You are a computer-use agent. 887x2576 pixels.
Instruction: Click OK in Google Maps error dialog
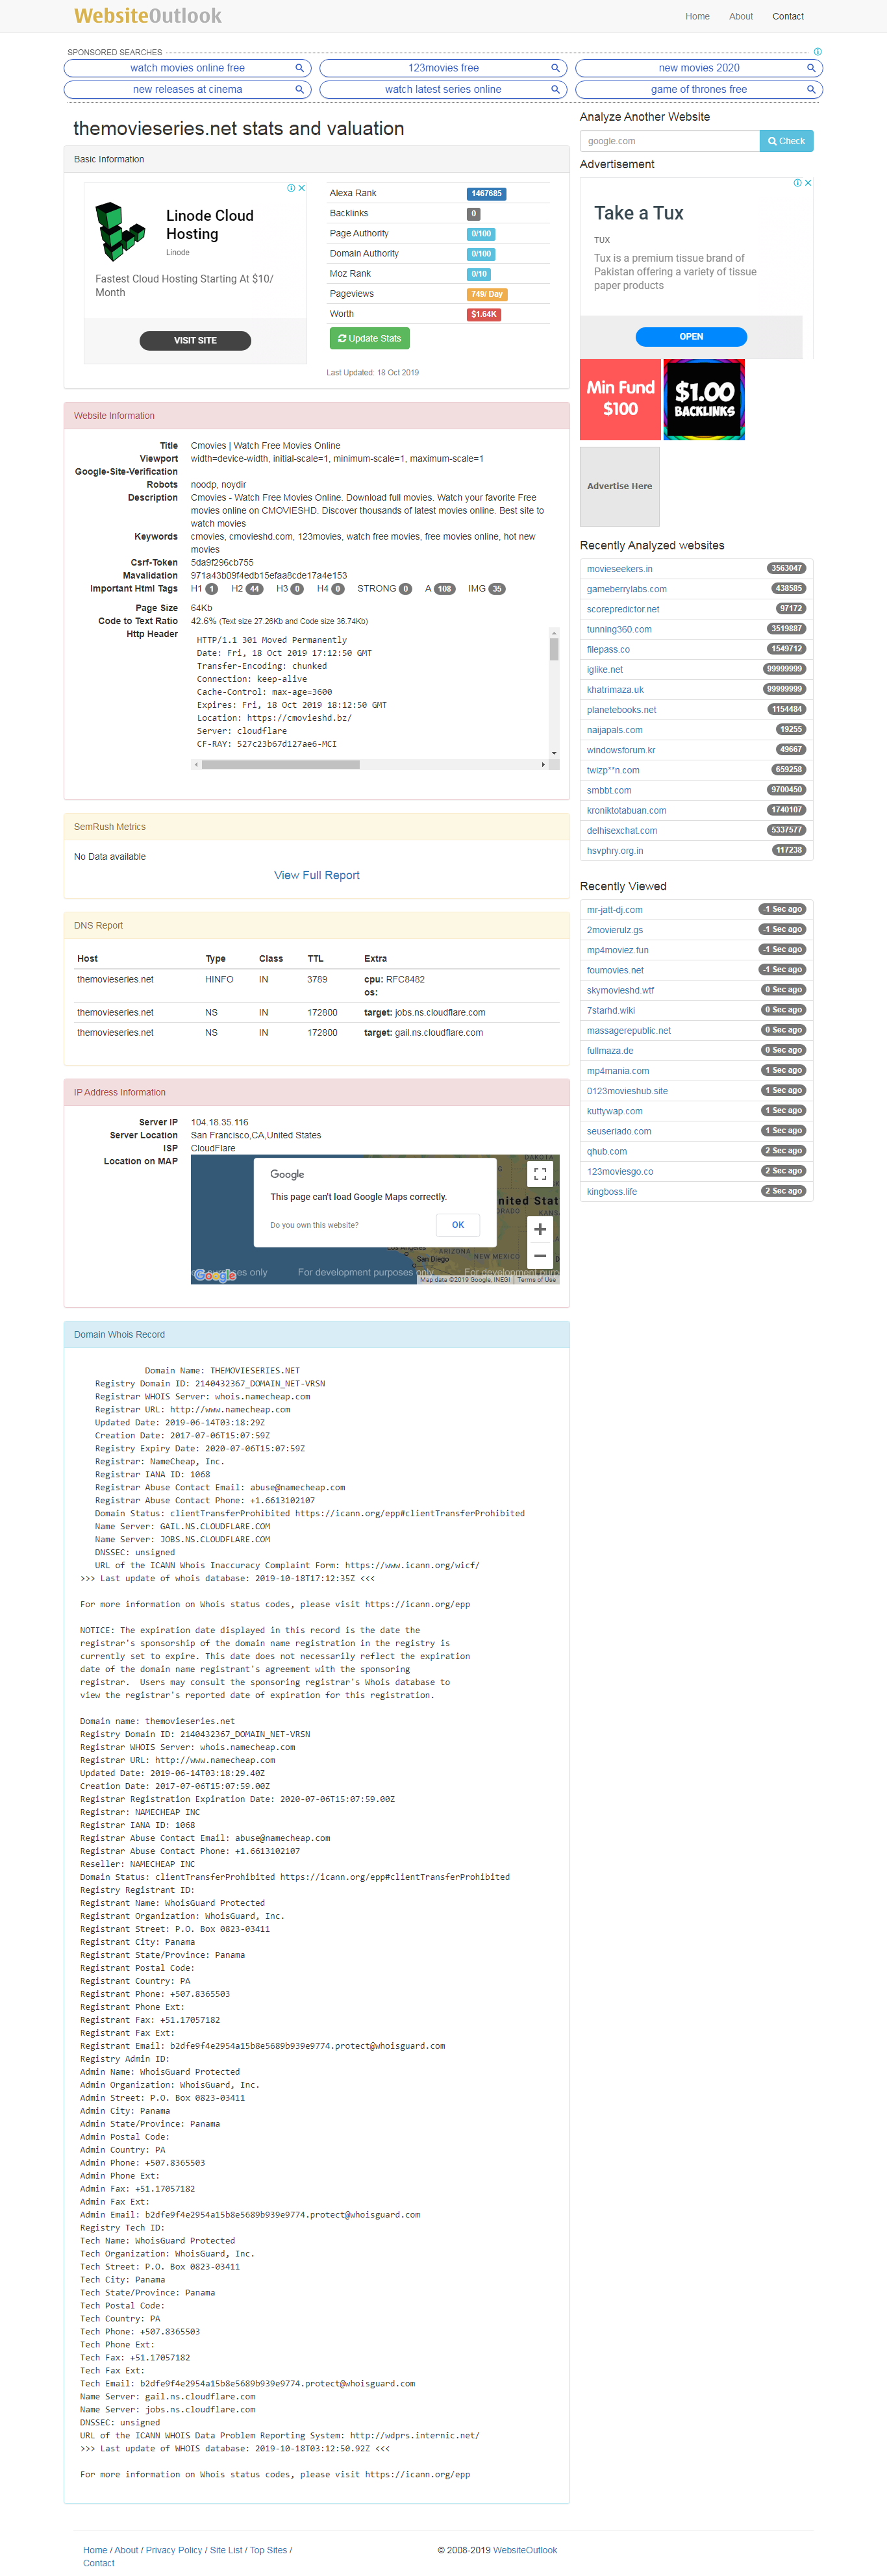point(458,1224)
